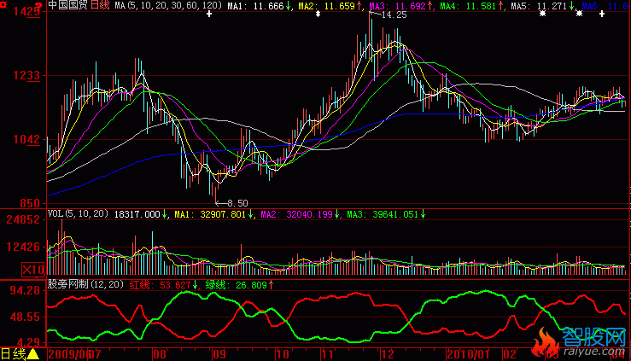Click the X10 volume scale indicator

[x=32, y=270]
